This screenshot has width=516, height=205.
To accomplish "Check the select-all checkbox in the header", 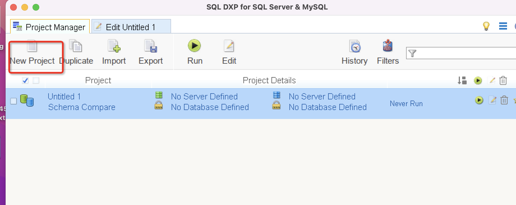I will (x=25, y=80).
